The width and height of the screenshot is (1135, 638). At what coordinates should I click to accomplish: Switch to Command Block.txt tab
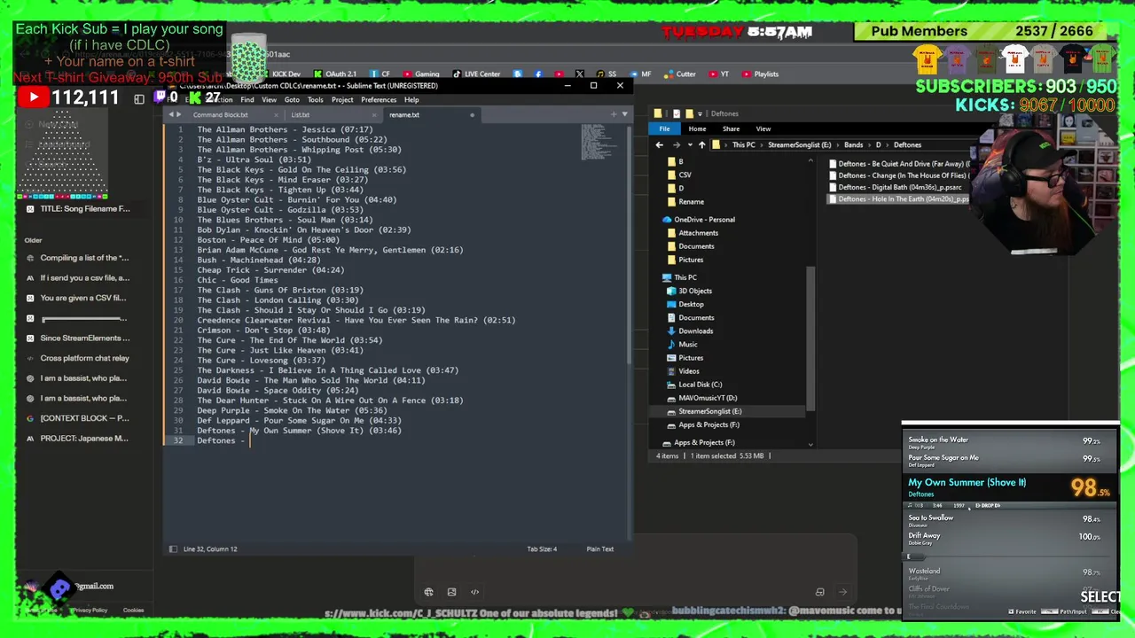[220, 115]
